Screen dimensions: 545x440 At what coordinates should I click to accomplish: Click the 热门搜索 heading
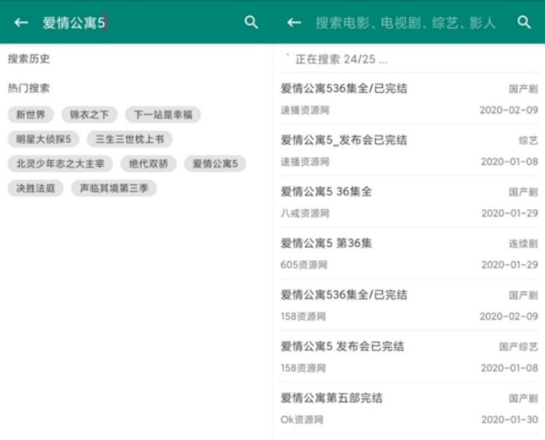(x=29, y=88)
